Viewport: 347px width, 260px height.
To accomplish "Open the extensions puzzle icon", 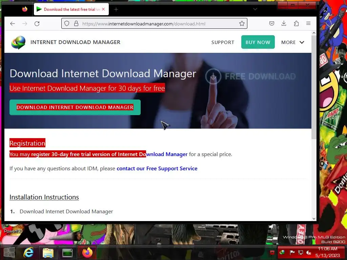I will click(296, 23).
